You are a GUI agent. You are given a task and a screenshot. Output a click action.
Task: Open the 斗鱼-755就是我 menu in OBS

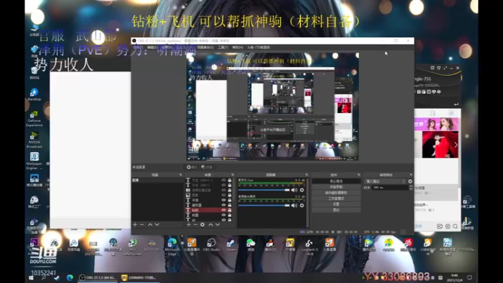point(258,48)
